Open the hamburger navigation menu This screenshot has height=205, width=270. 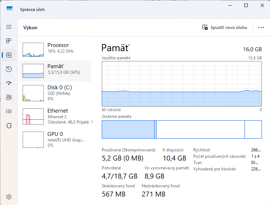click(9, 27)
